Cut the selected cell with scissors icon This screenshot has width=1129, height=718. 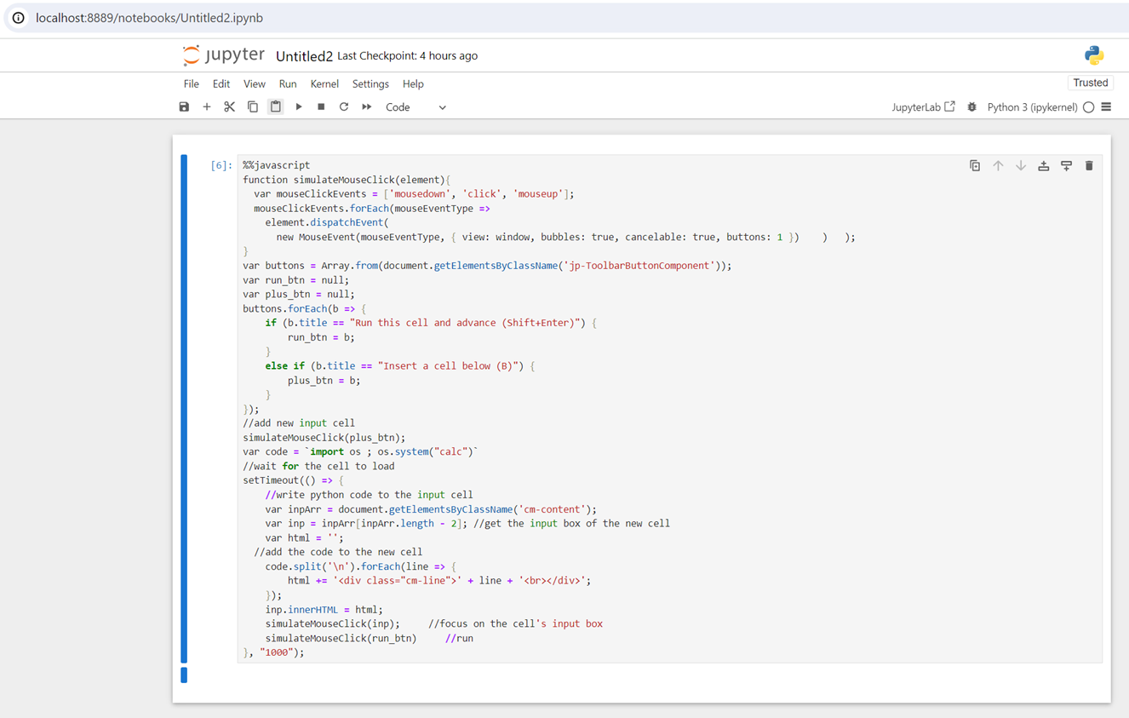point(228,106)
